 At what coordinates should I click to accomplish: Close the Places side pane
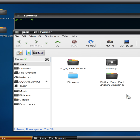coord(47,59)
